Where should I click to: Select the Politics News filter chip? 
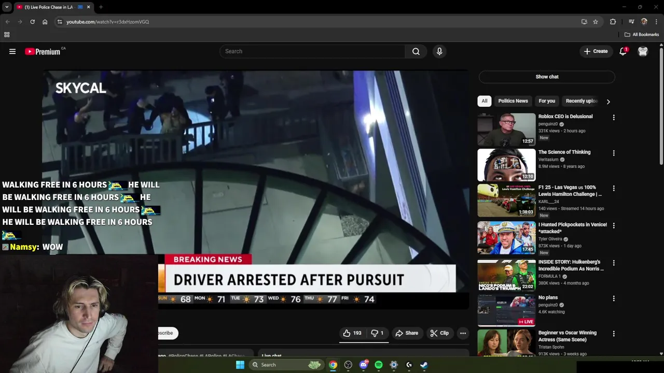click(x=513, y=101)
